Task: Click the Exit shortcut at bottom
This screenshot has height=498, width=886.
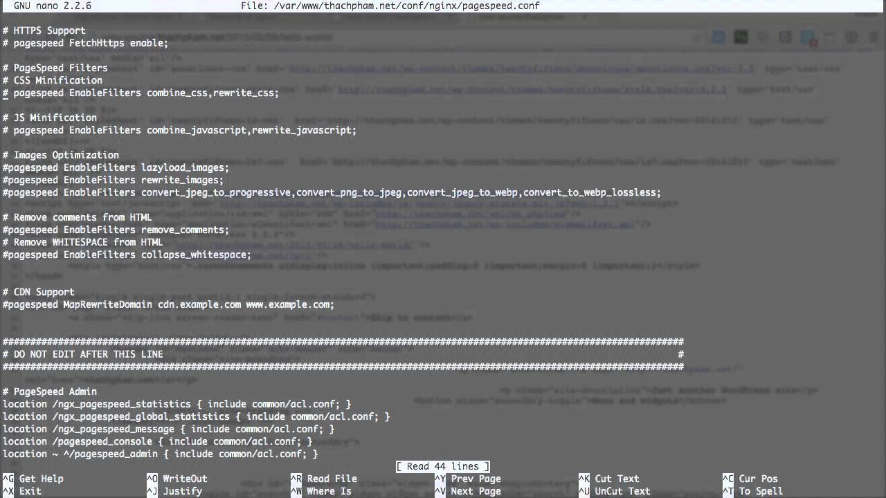Action: [30, 491]
